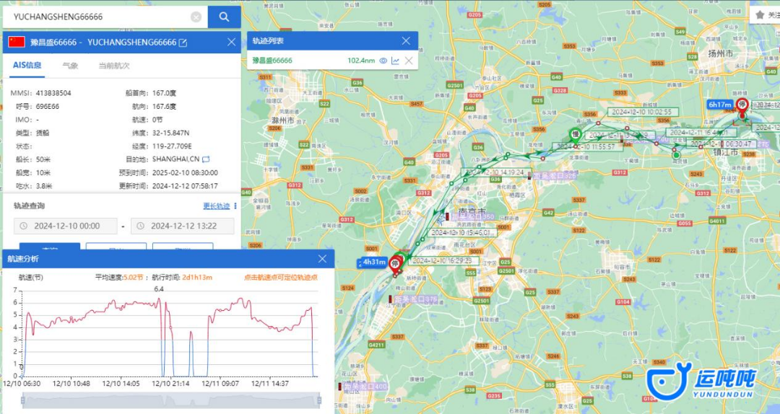Click the 南京市 city label on map
Image resolution: width=780 pixels, height=414 pixels.
click(x=471, y=211)
